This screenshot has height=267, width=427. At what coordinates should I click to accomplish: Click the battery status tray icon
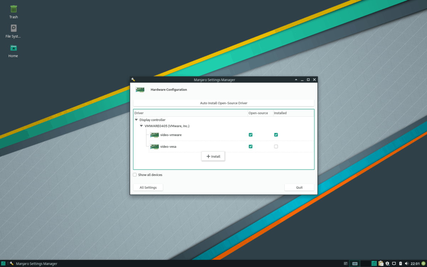click(x=400, y=263)
